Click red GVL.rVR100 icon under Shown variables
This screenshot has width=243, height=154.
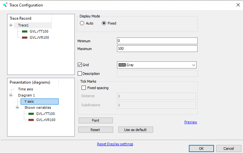click(x=31, y=120)
